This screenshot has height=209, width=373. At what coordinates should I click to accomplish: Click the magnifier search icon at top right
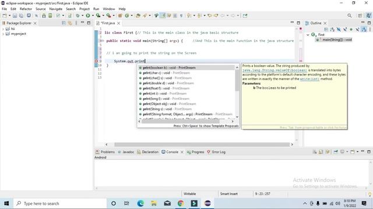350,16
